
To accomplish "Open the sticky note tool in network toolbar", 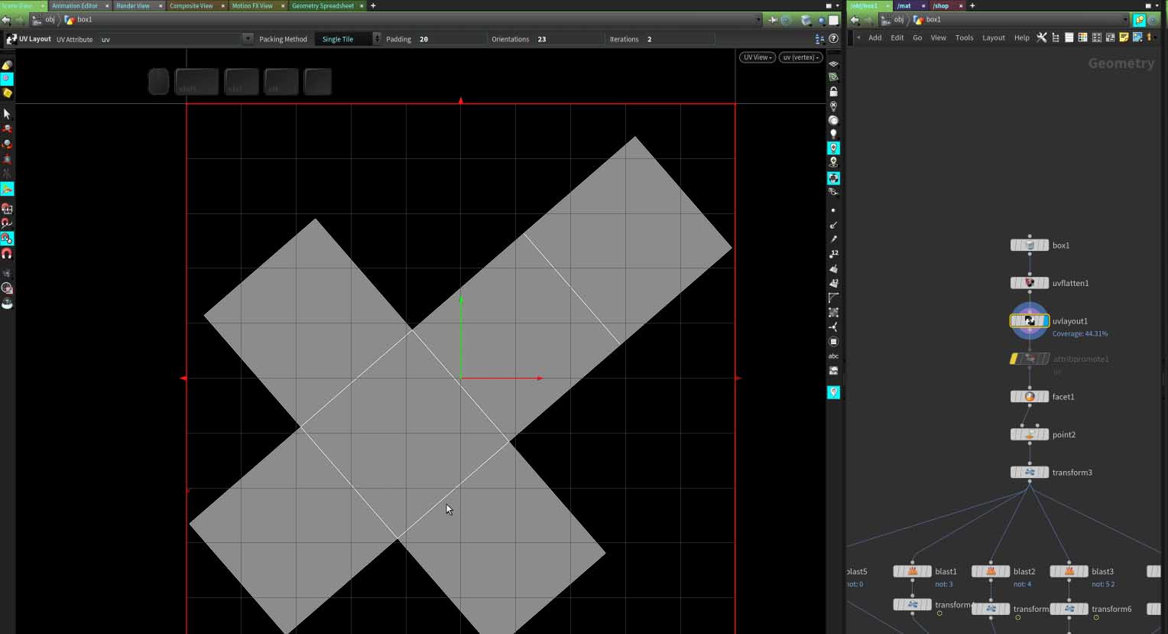I will pos(1124,37).
